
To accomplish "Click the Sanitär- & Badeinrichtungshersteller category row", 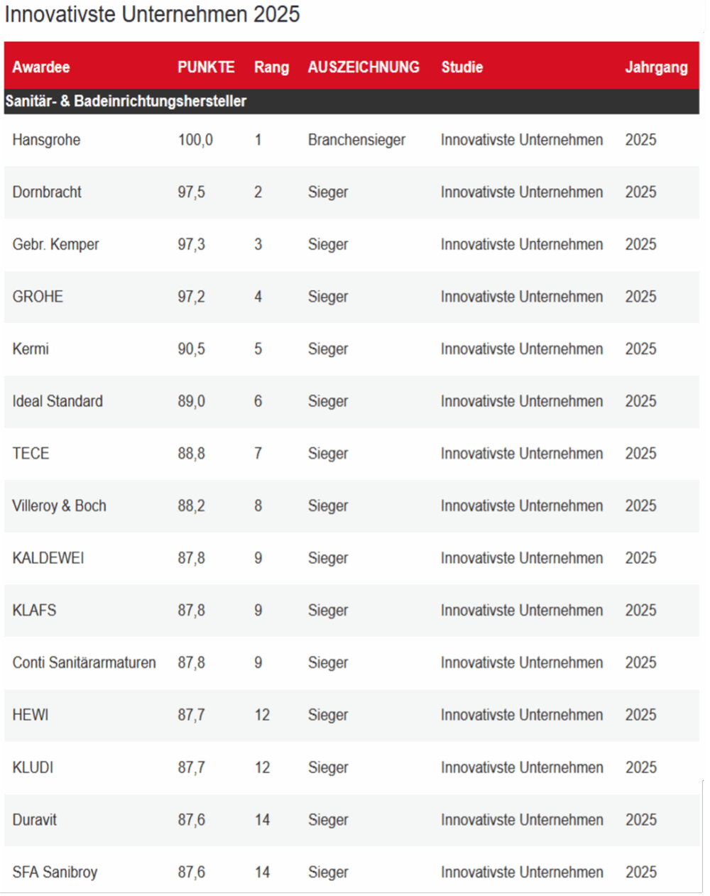I will (x=126, y=102).
